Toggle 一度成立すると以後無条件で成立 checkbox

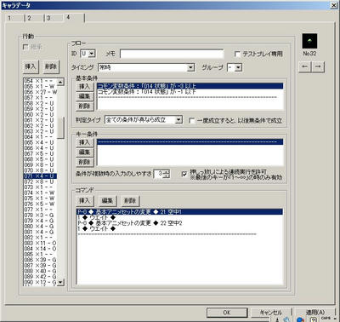point(192,120)
